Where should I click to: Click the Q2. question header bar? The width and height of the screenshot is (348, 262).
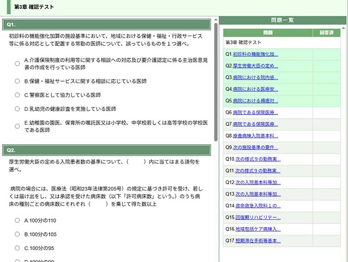coord(107,150)
